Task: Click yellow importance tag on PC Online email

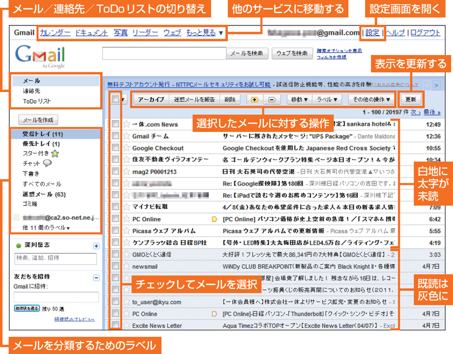Action: 215,219
